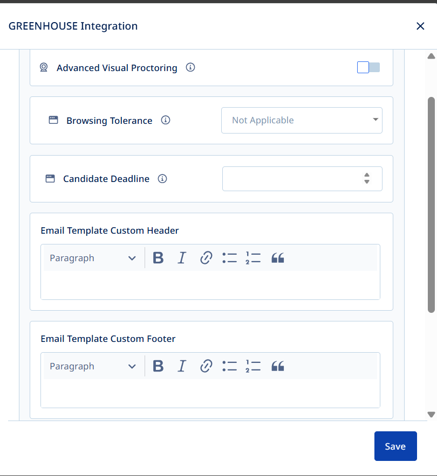Click the scrollbar down arrow

tap(431, 415)
